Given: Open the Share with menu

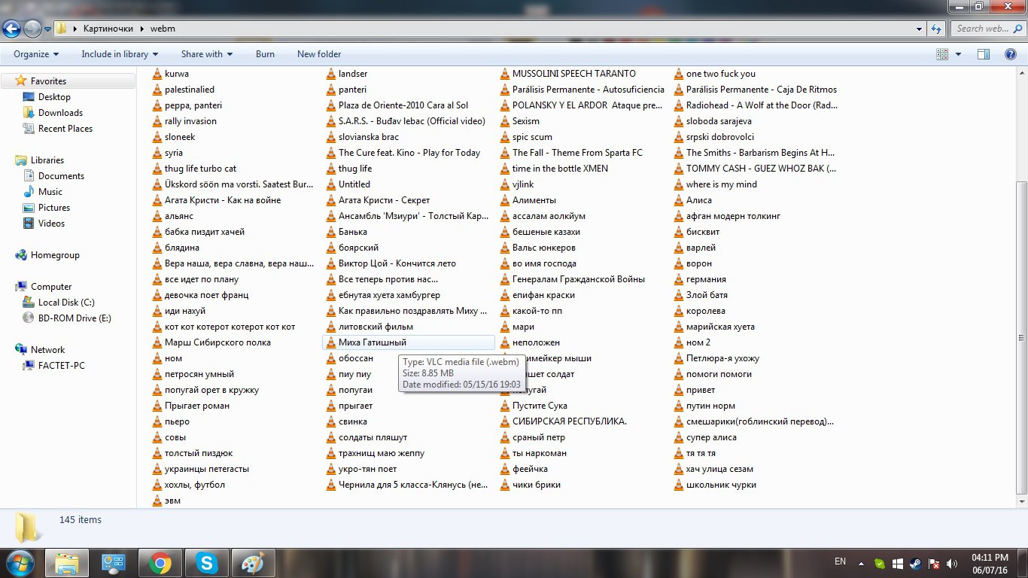Looking at the screenshot, I should [x=207, y=54].
